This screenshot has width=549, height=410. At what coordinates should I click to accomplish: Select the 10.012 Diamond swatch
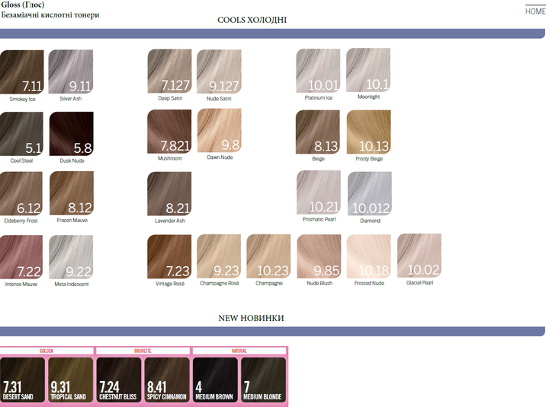tap(370, 193)
